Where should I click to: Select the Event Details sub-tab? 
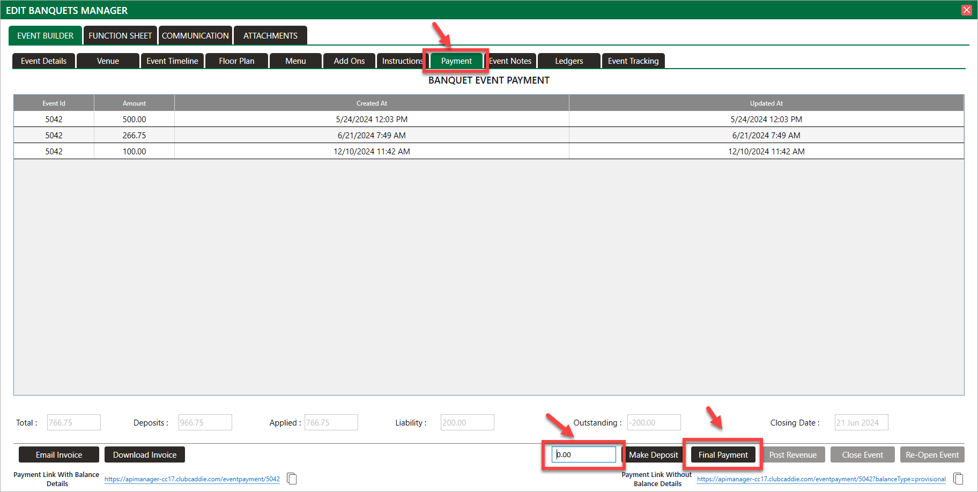pyautogui.click(x=44, y=61)
